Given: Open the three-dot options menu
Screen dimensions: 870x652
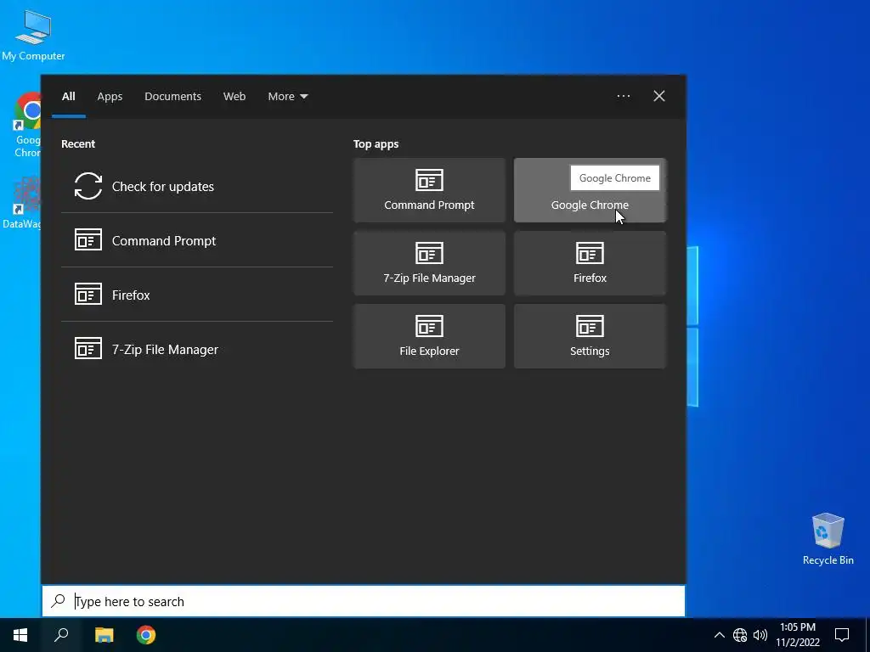Looking at the screenshot, I should [623, 96].
